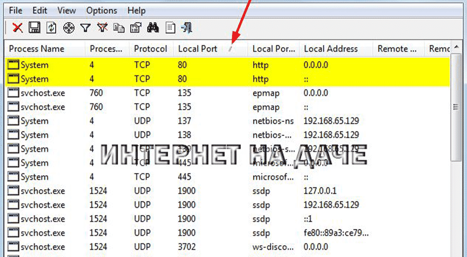Click the copy selected items icon

coord(119,28)
